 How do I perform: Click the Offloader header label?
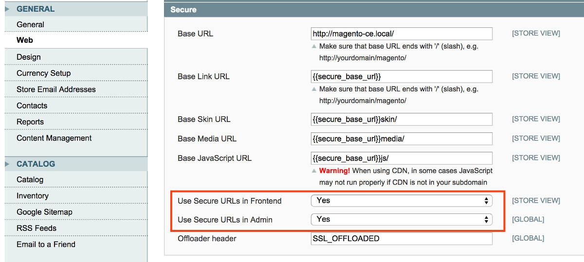[207, 239]
